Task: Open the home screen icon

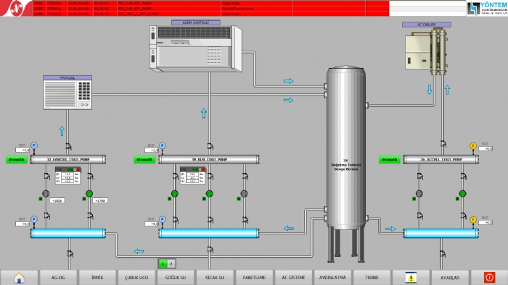Action: pyautogui.click(x=19, y=278)
